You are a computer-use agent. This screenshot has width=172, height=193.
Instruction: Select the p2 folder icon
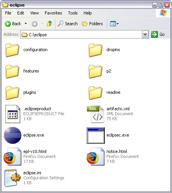tap(95, 71)
